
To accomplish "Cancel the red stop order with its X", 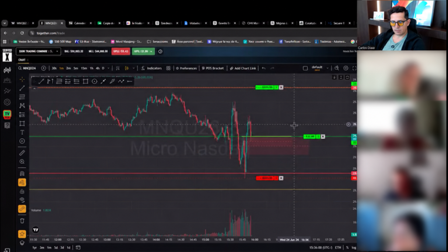I will pos(281,178).
